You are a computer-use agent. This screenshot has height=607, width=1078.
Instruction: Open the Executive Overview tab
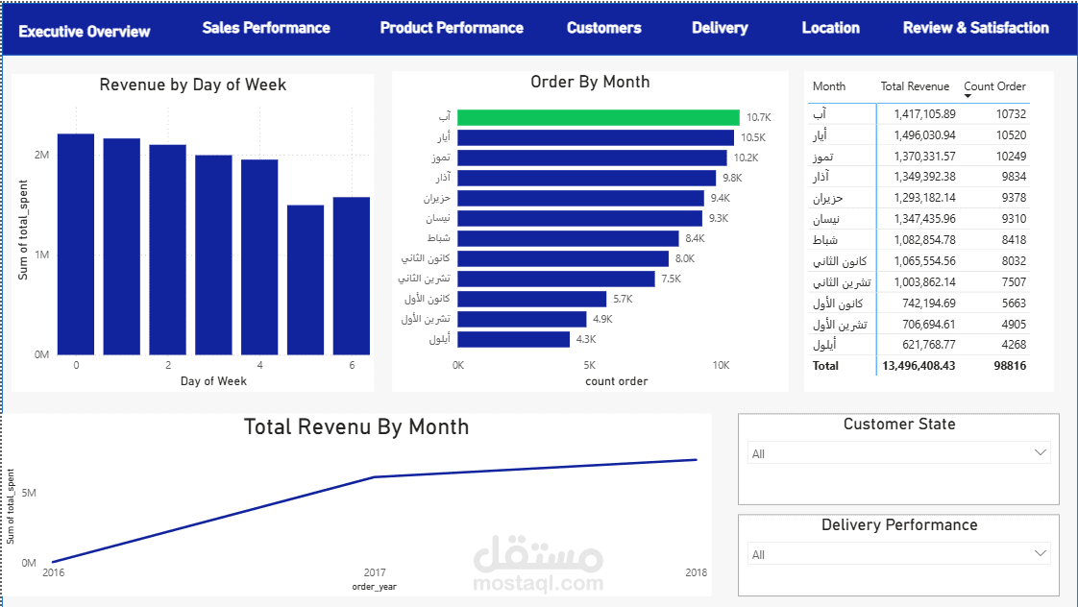pyautogui.click(x=84, y=31)
